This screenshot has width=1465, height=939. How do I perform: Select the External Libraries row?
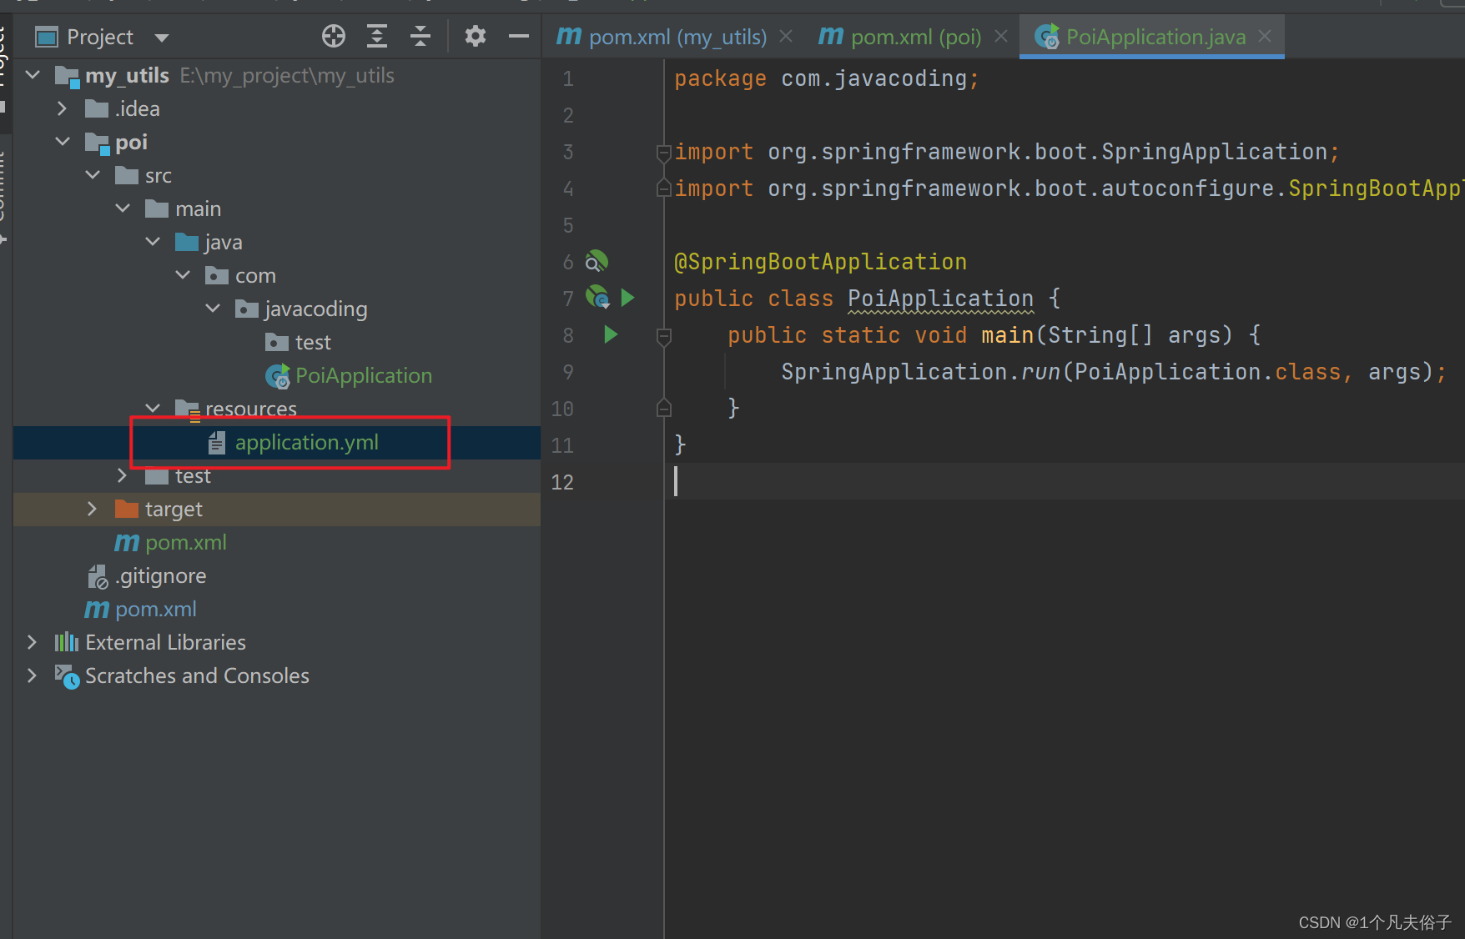pyautogui.click(x=277, y=642)
